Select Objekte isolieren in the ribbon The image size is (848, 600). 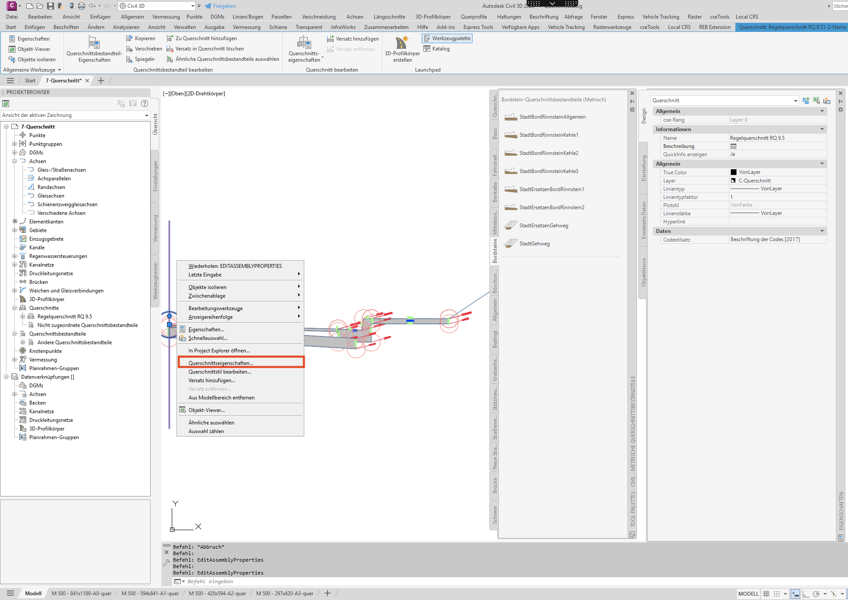(32, 60)
